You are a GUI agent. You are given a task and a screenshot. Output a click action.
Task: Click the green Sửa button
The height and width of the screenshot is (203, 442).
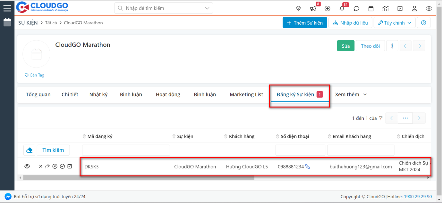(345, 46)
